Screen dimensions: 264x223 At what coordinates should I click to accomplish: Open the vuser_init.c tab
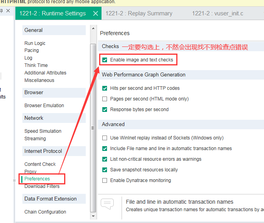point(218,13)
